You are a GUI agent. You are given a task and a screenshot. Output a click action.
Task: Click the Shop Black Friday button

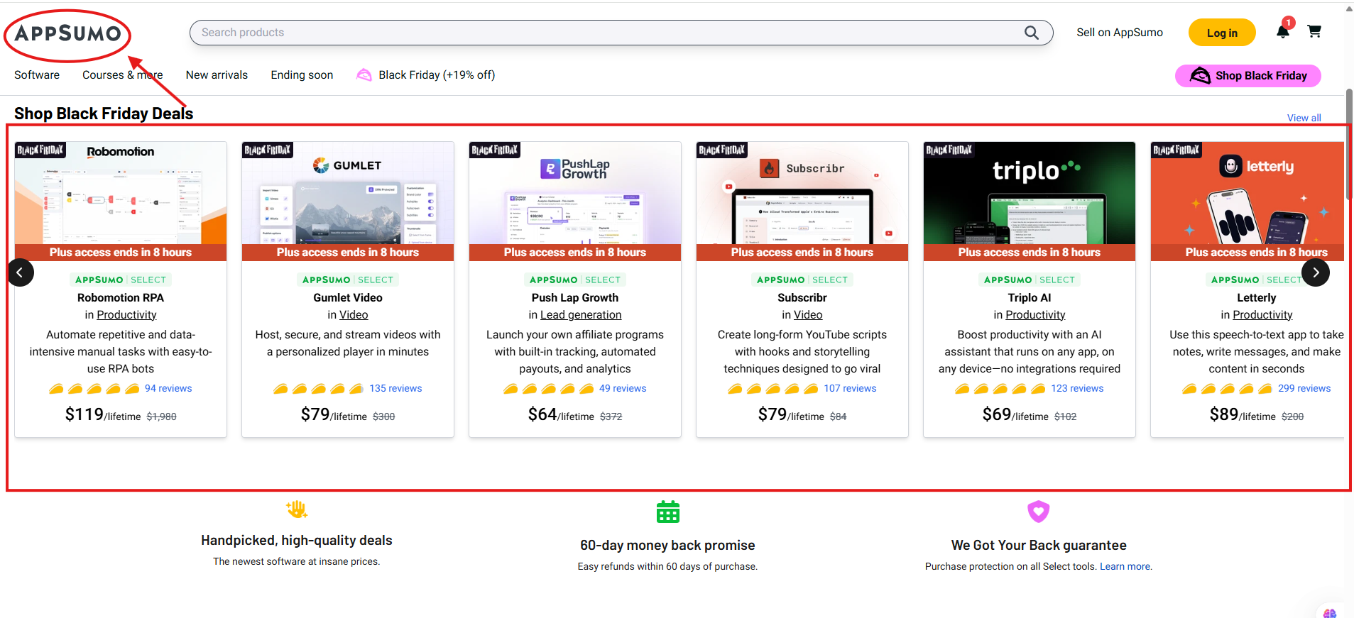(1247, 76)
